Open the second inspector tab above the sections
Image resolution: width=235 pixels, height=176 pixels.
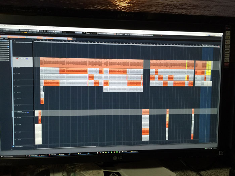(x=7, y=39)
